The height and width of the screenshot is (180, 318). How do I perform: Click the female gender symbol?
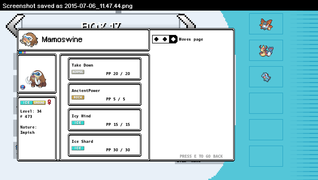point(49,102)
